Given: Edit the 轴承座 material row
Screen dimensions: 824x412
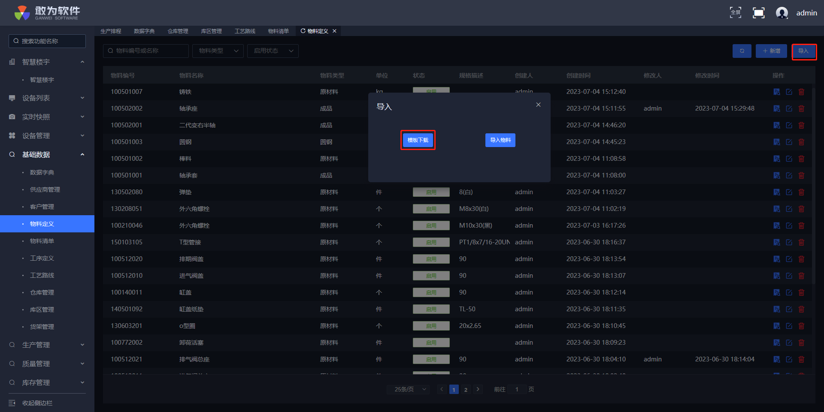Looking at the screenshot, I should (x=789, y=108).
